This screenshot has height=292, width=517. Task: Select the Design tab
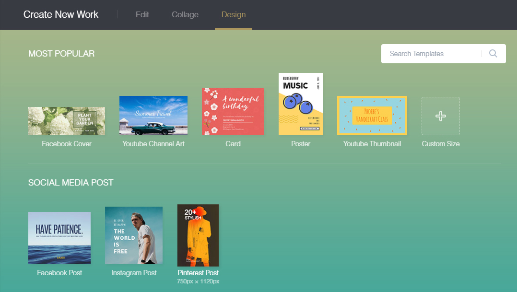(234, 14)
